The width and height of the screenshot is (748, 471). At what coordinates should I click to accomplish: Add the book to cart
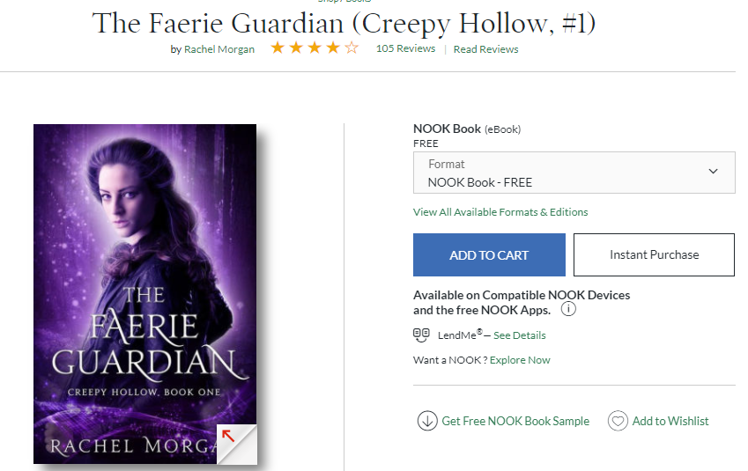point(489,254)
